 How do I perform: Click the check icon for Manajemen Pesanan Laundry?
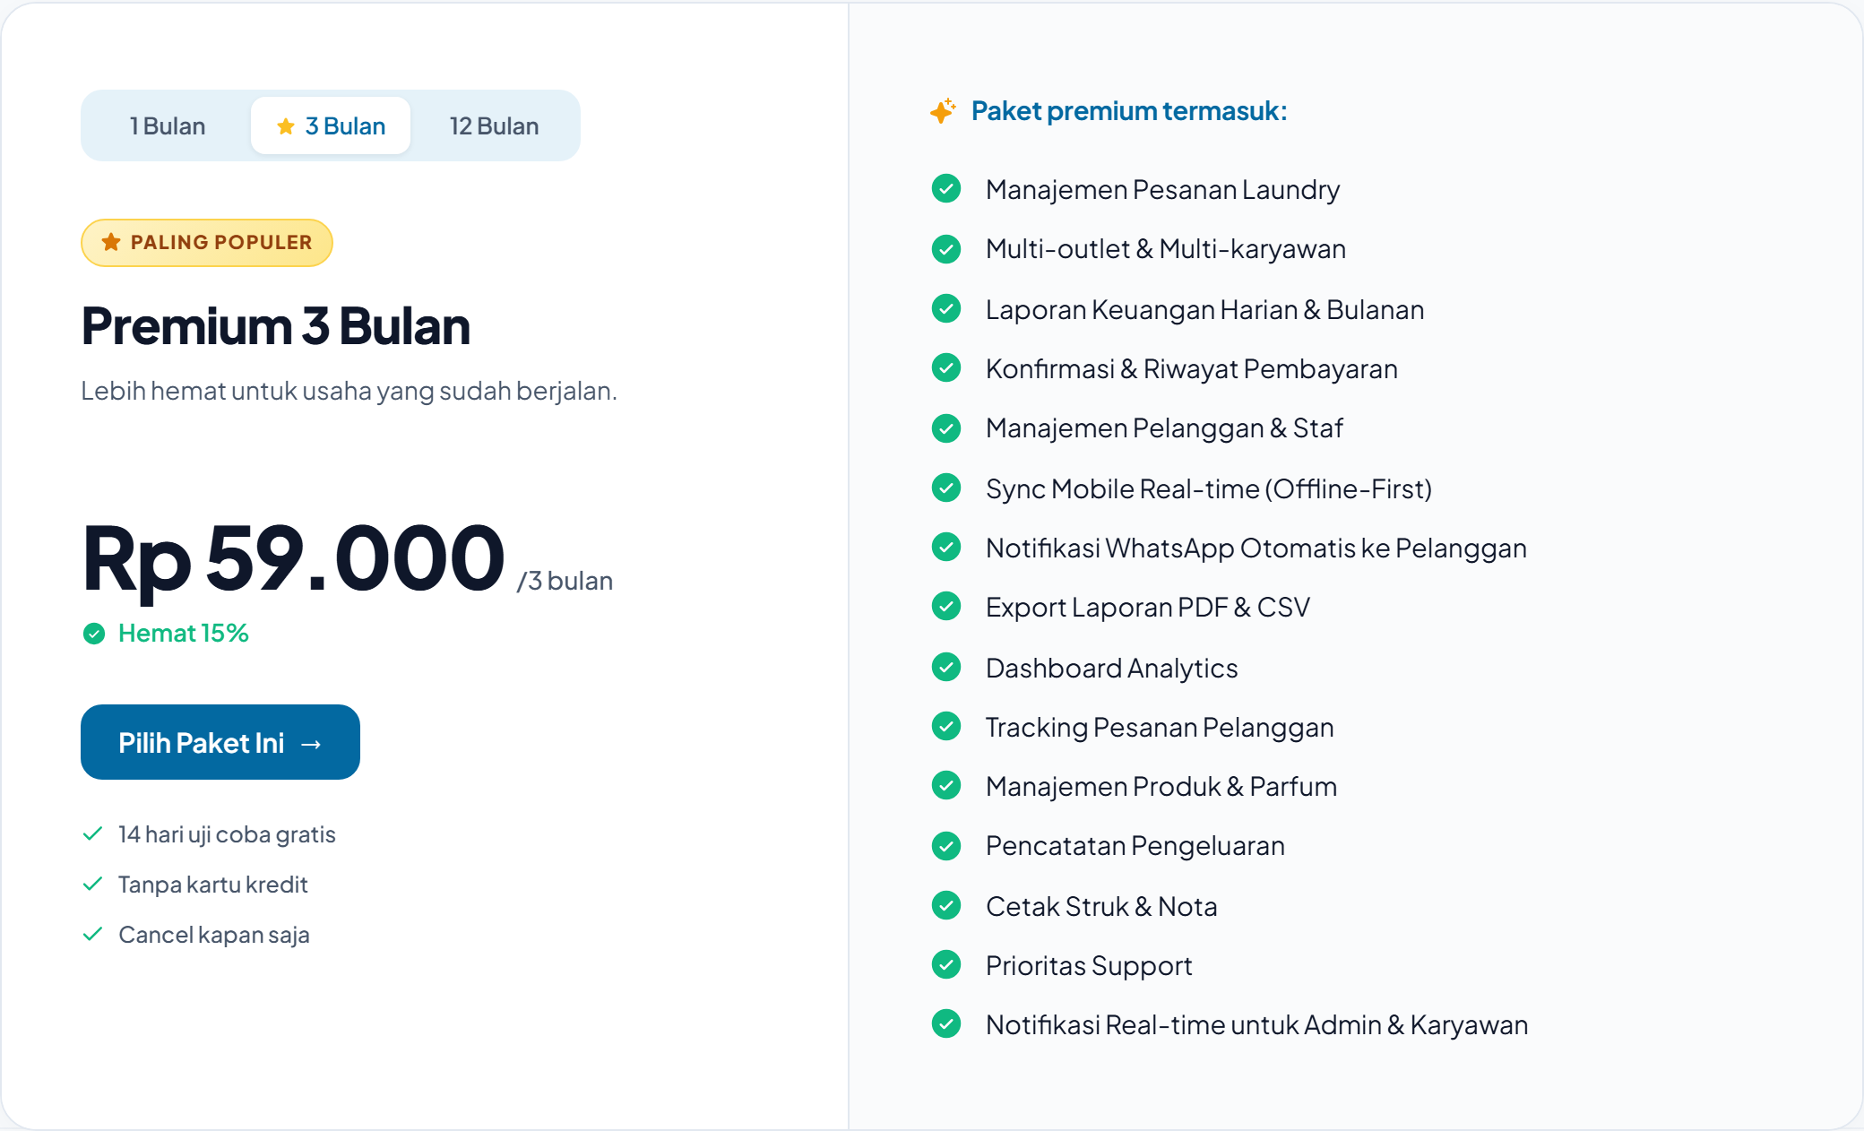(946, 189)
